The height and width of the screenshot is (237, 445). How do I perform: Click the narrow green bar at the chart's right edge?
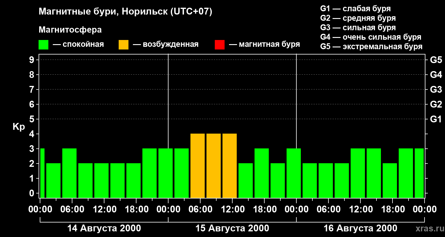click(419, 173)
